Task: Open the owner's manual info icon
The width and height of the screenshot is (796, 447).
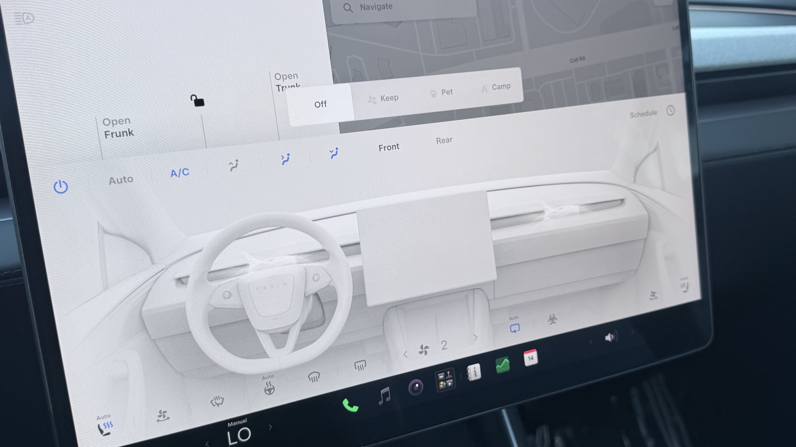Action: (474, 372)
